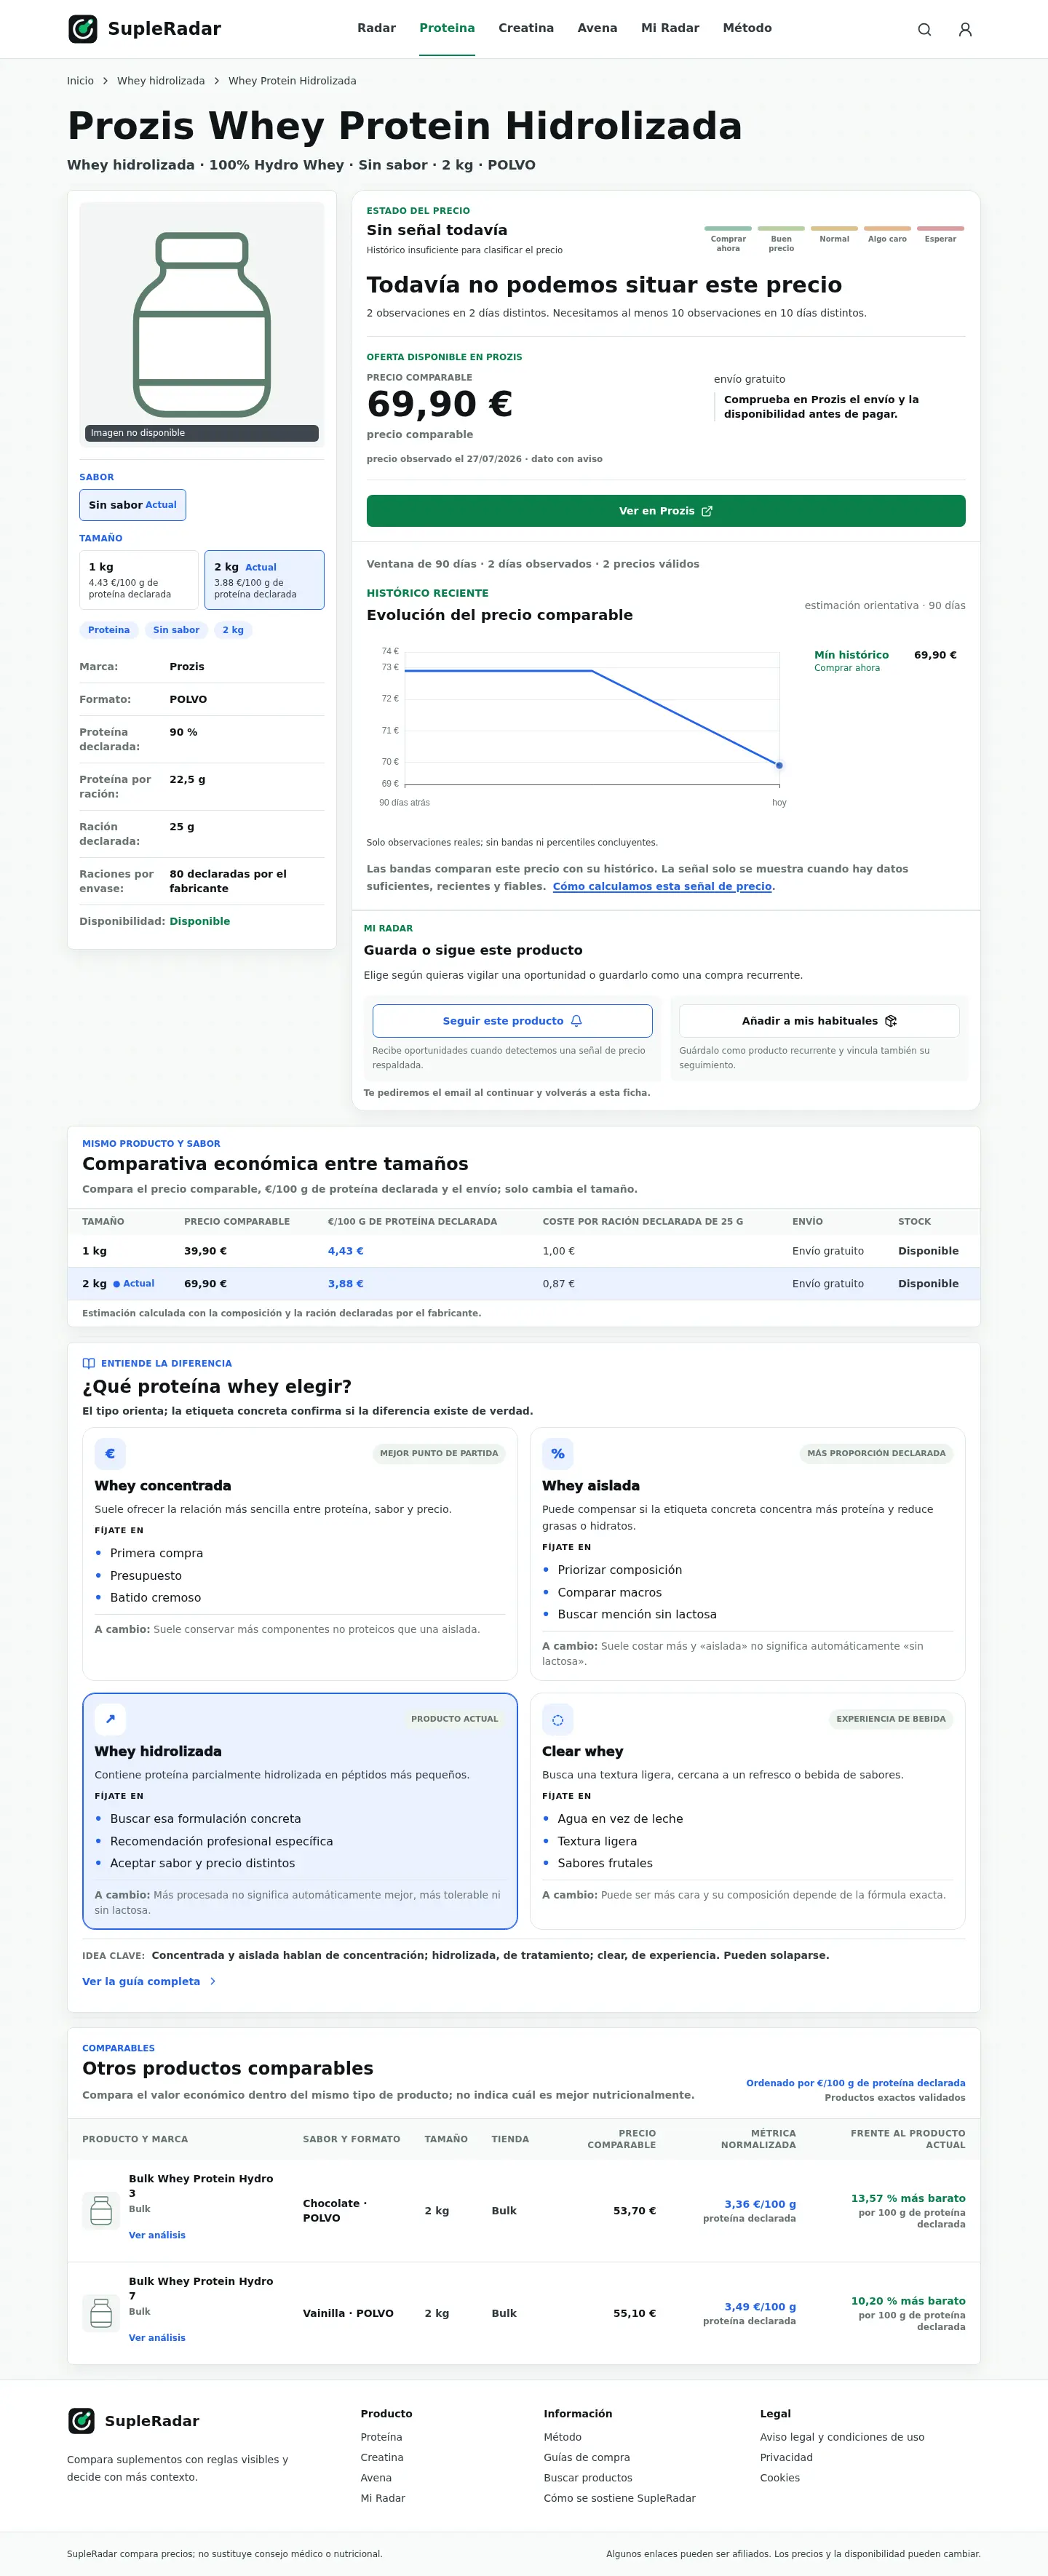Open Cookies footer link
This screenshot has height=2576, width=1048.
(x=780, y=2478)
